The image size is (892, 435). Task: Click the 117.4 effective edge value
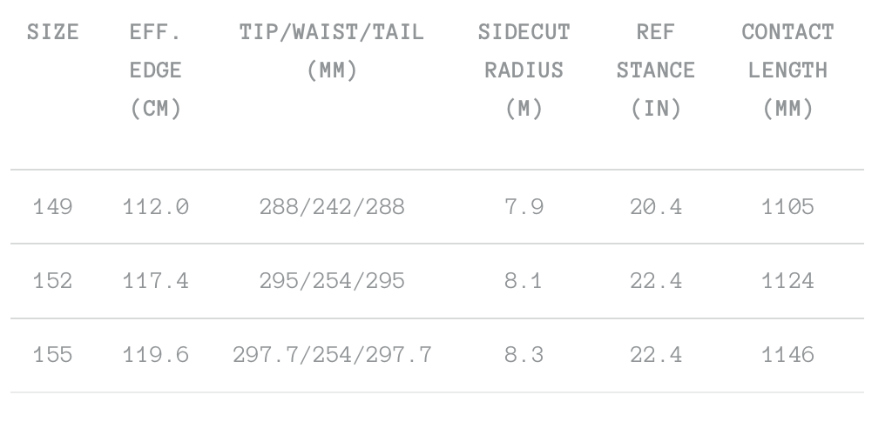[155, 281]
